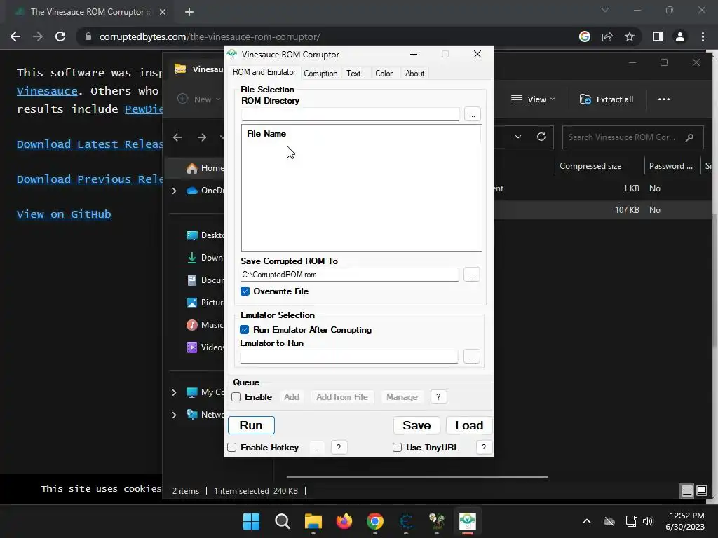Refresh the File Explorer folder
718x538 pixels.
click(541, 137)
